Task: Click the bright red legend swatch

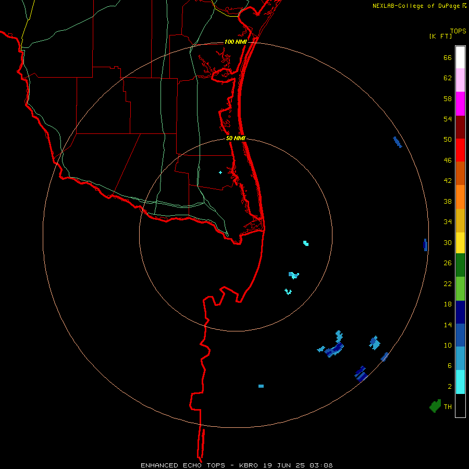Action: 460,150
